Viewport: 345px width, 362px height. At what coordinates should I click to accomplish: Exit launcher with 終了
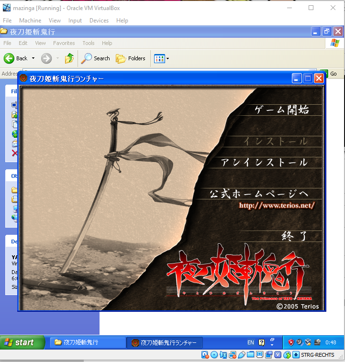(x=294, y=236)
